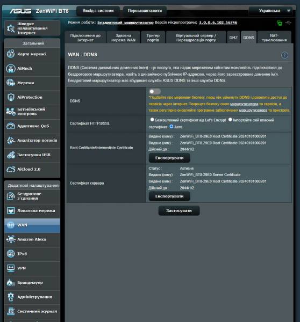The width and height of the screenshot is (300, 322).
Task: Click the Брандмауер firewall flame icon
Action: pyautogui.click(x=11, y=283)
